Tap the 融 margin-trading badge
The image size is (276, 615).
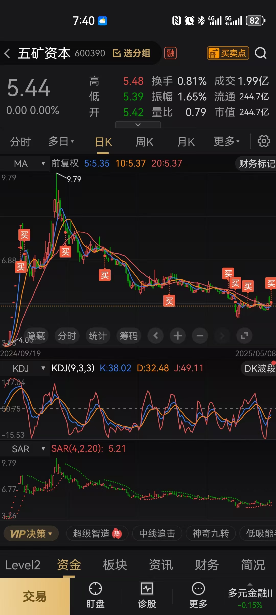(x=170, y=53)
